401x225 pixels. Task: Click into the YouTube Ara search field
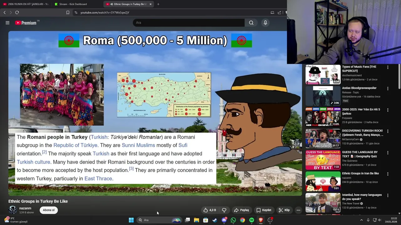189,22
